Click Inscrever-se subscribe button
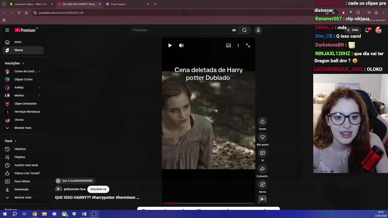The image size is (388, 218). pyautogui.click(x=98, y=189)
